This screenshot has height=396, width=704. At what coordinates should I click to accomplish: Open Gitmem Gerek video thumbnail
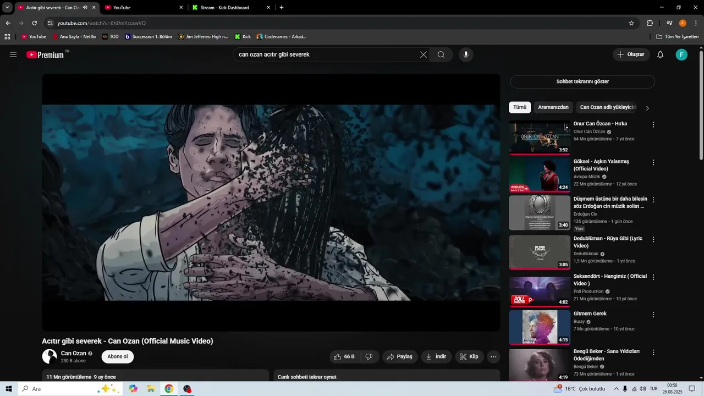tap(540, 327)
